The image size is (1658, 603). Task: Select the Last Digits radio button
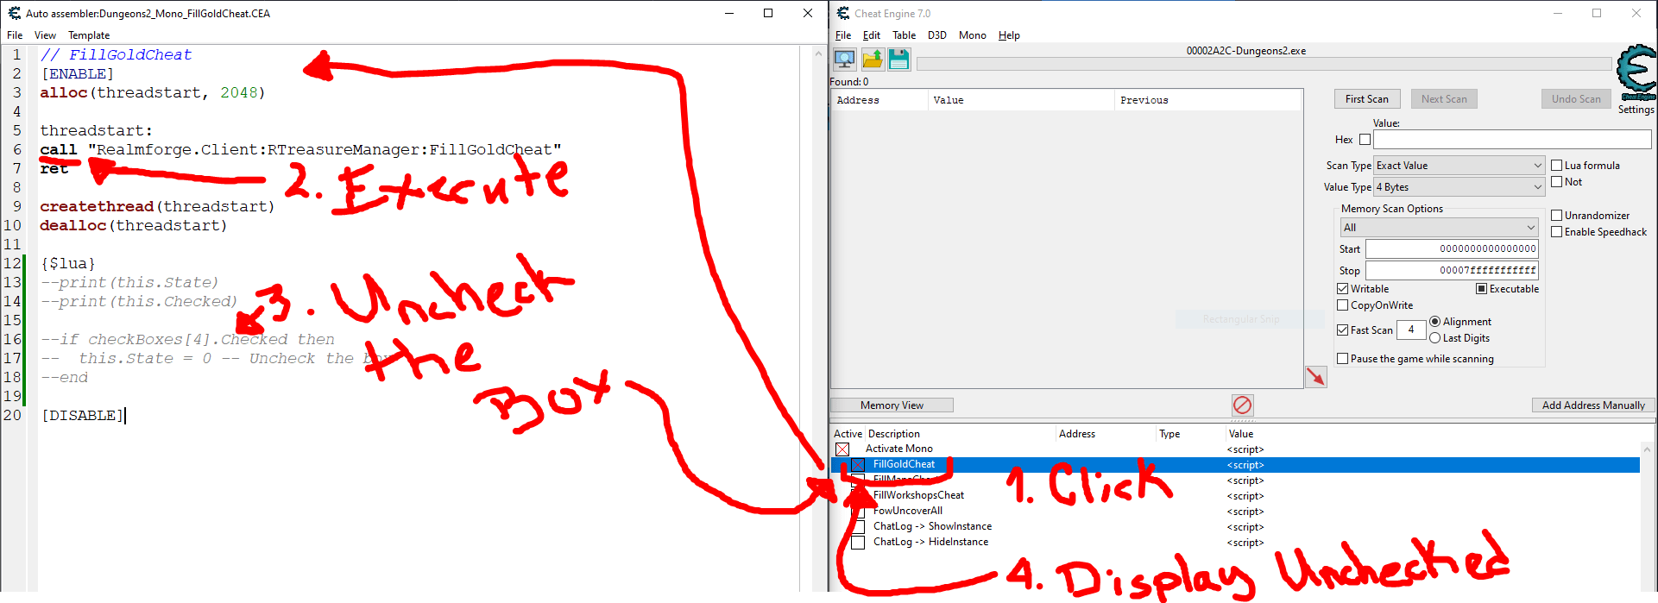click(1434, 338)
